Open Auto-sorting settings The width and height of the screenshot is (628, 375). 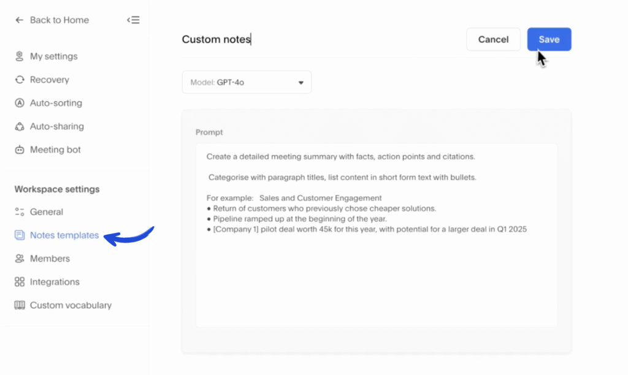pos(19,103)
